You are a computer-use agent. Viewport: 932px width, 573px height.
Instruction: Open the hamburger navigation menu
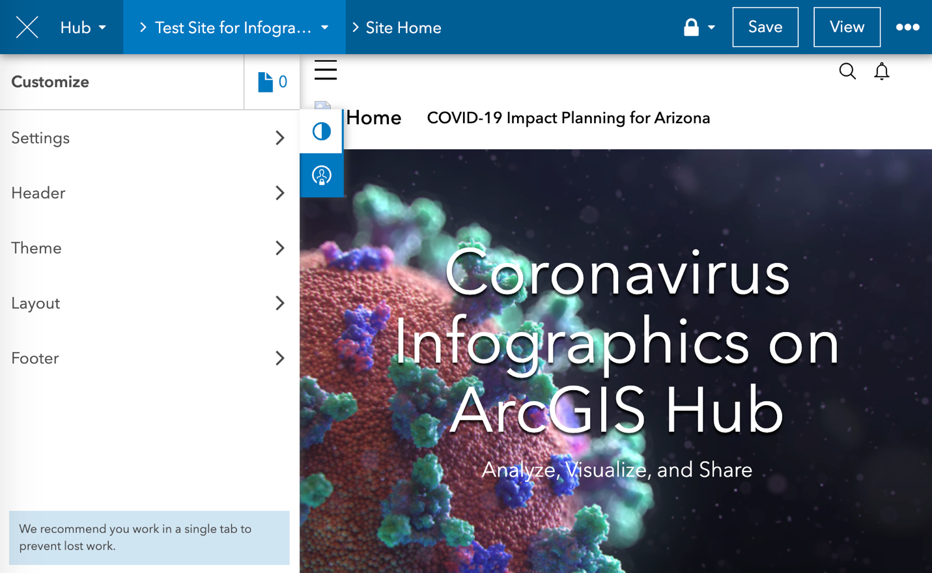[326, 70]
